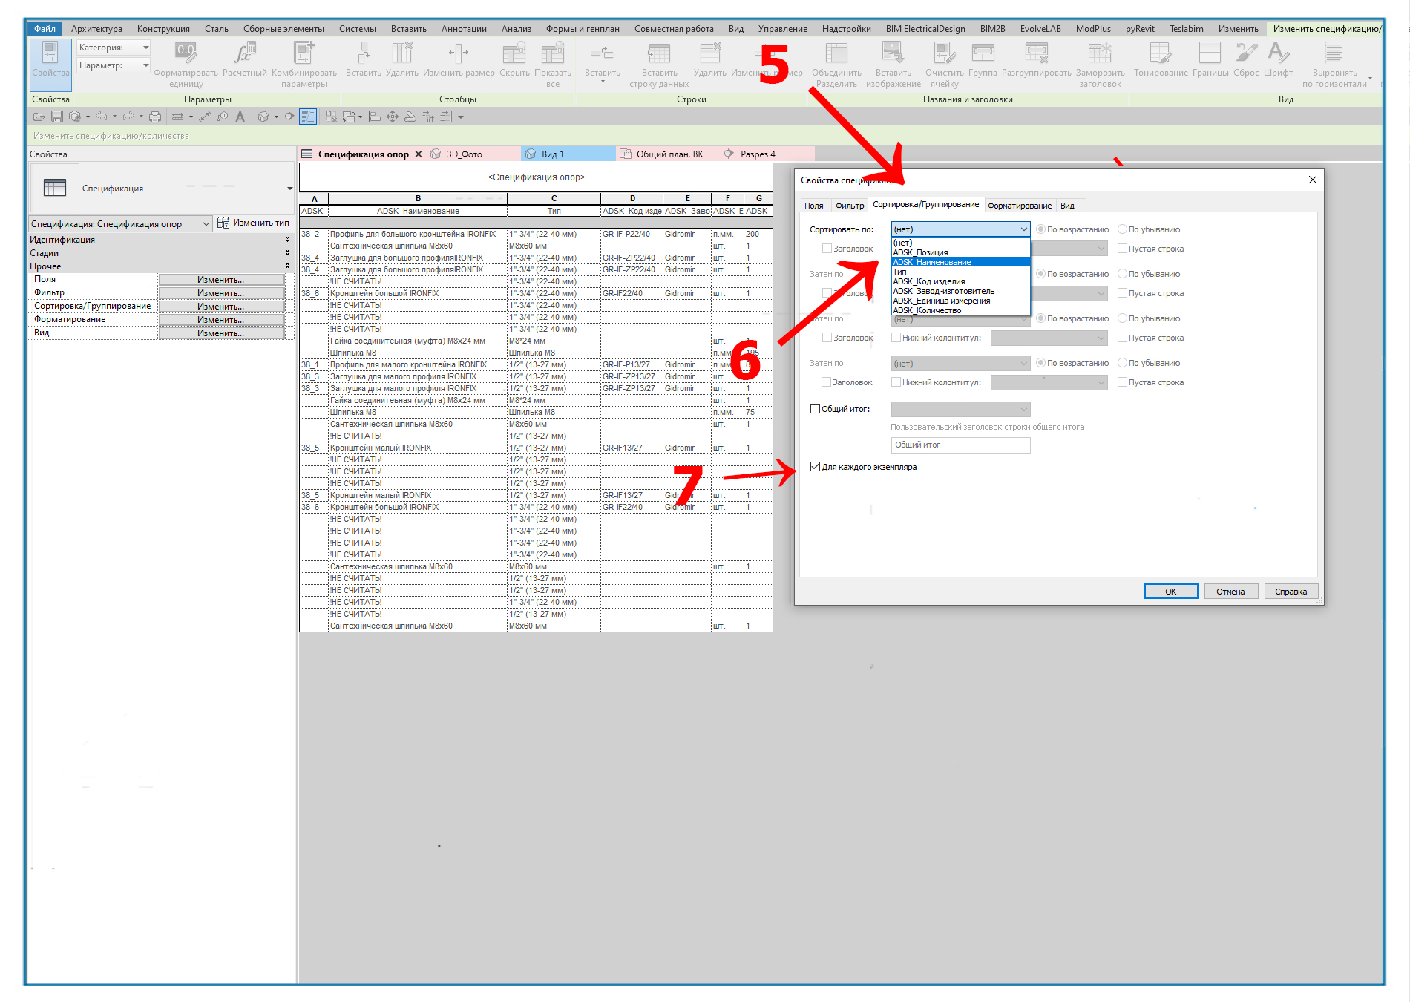
Task: Click the Справка button
Action: 1291,592
